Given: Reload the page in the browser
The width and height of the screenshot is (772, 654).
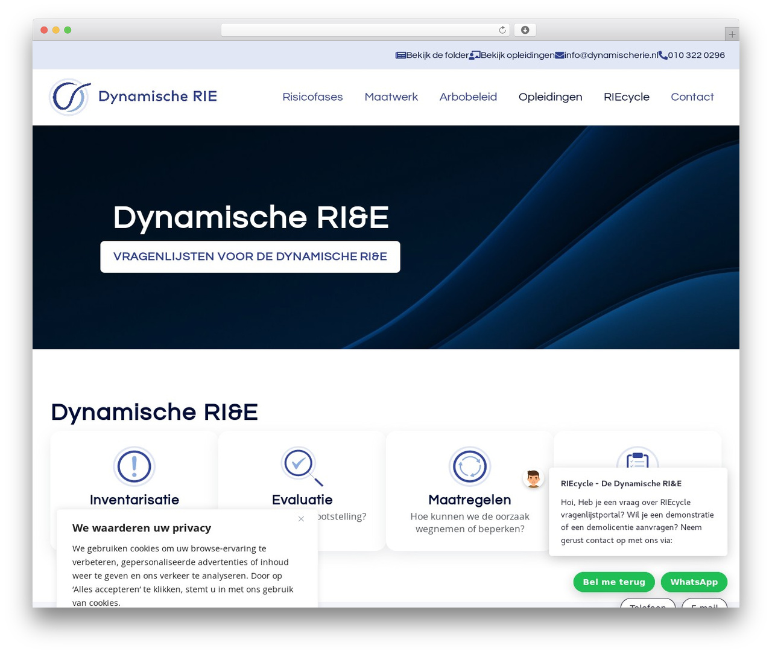Looking at the screenshot, I should click(502, 30).
